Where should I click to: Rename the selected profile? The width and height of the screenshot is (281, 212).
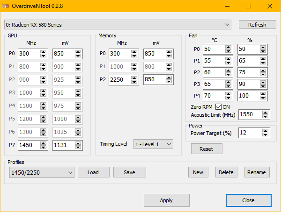tap(257, 172)
